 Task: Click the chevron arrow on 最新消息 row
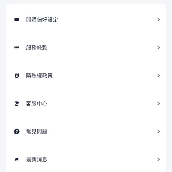pos(158,159)
